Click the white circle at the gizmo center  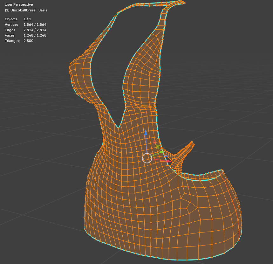coord(147,158)
